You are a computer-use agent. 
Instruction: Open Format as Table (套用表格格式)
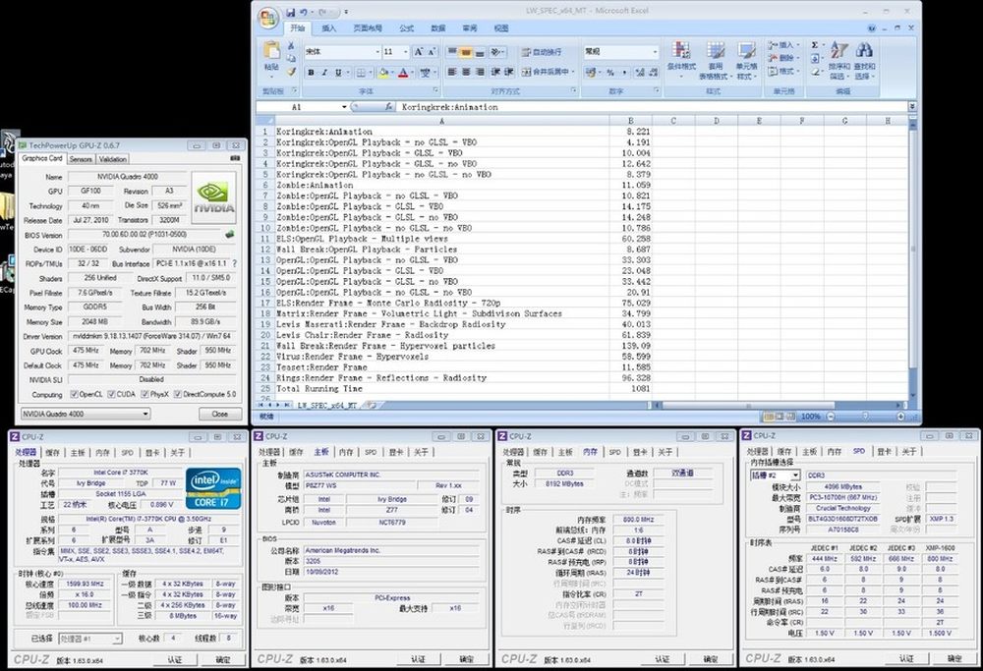point(715,60)
